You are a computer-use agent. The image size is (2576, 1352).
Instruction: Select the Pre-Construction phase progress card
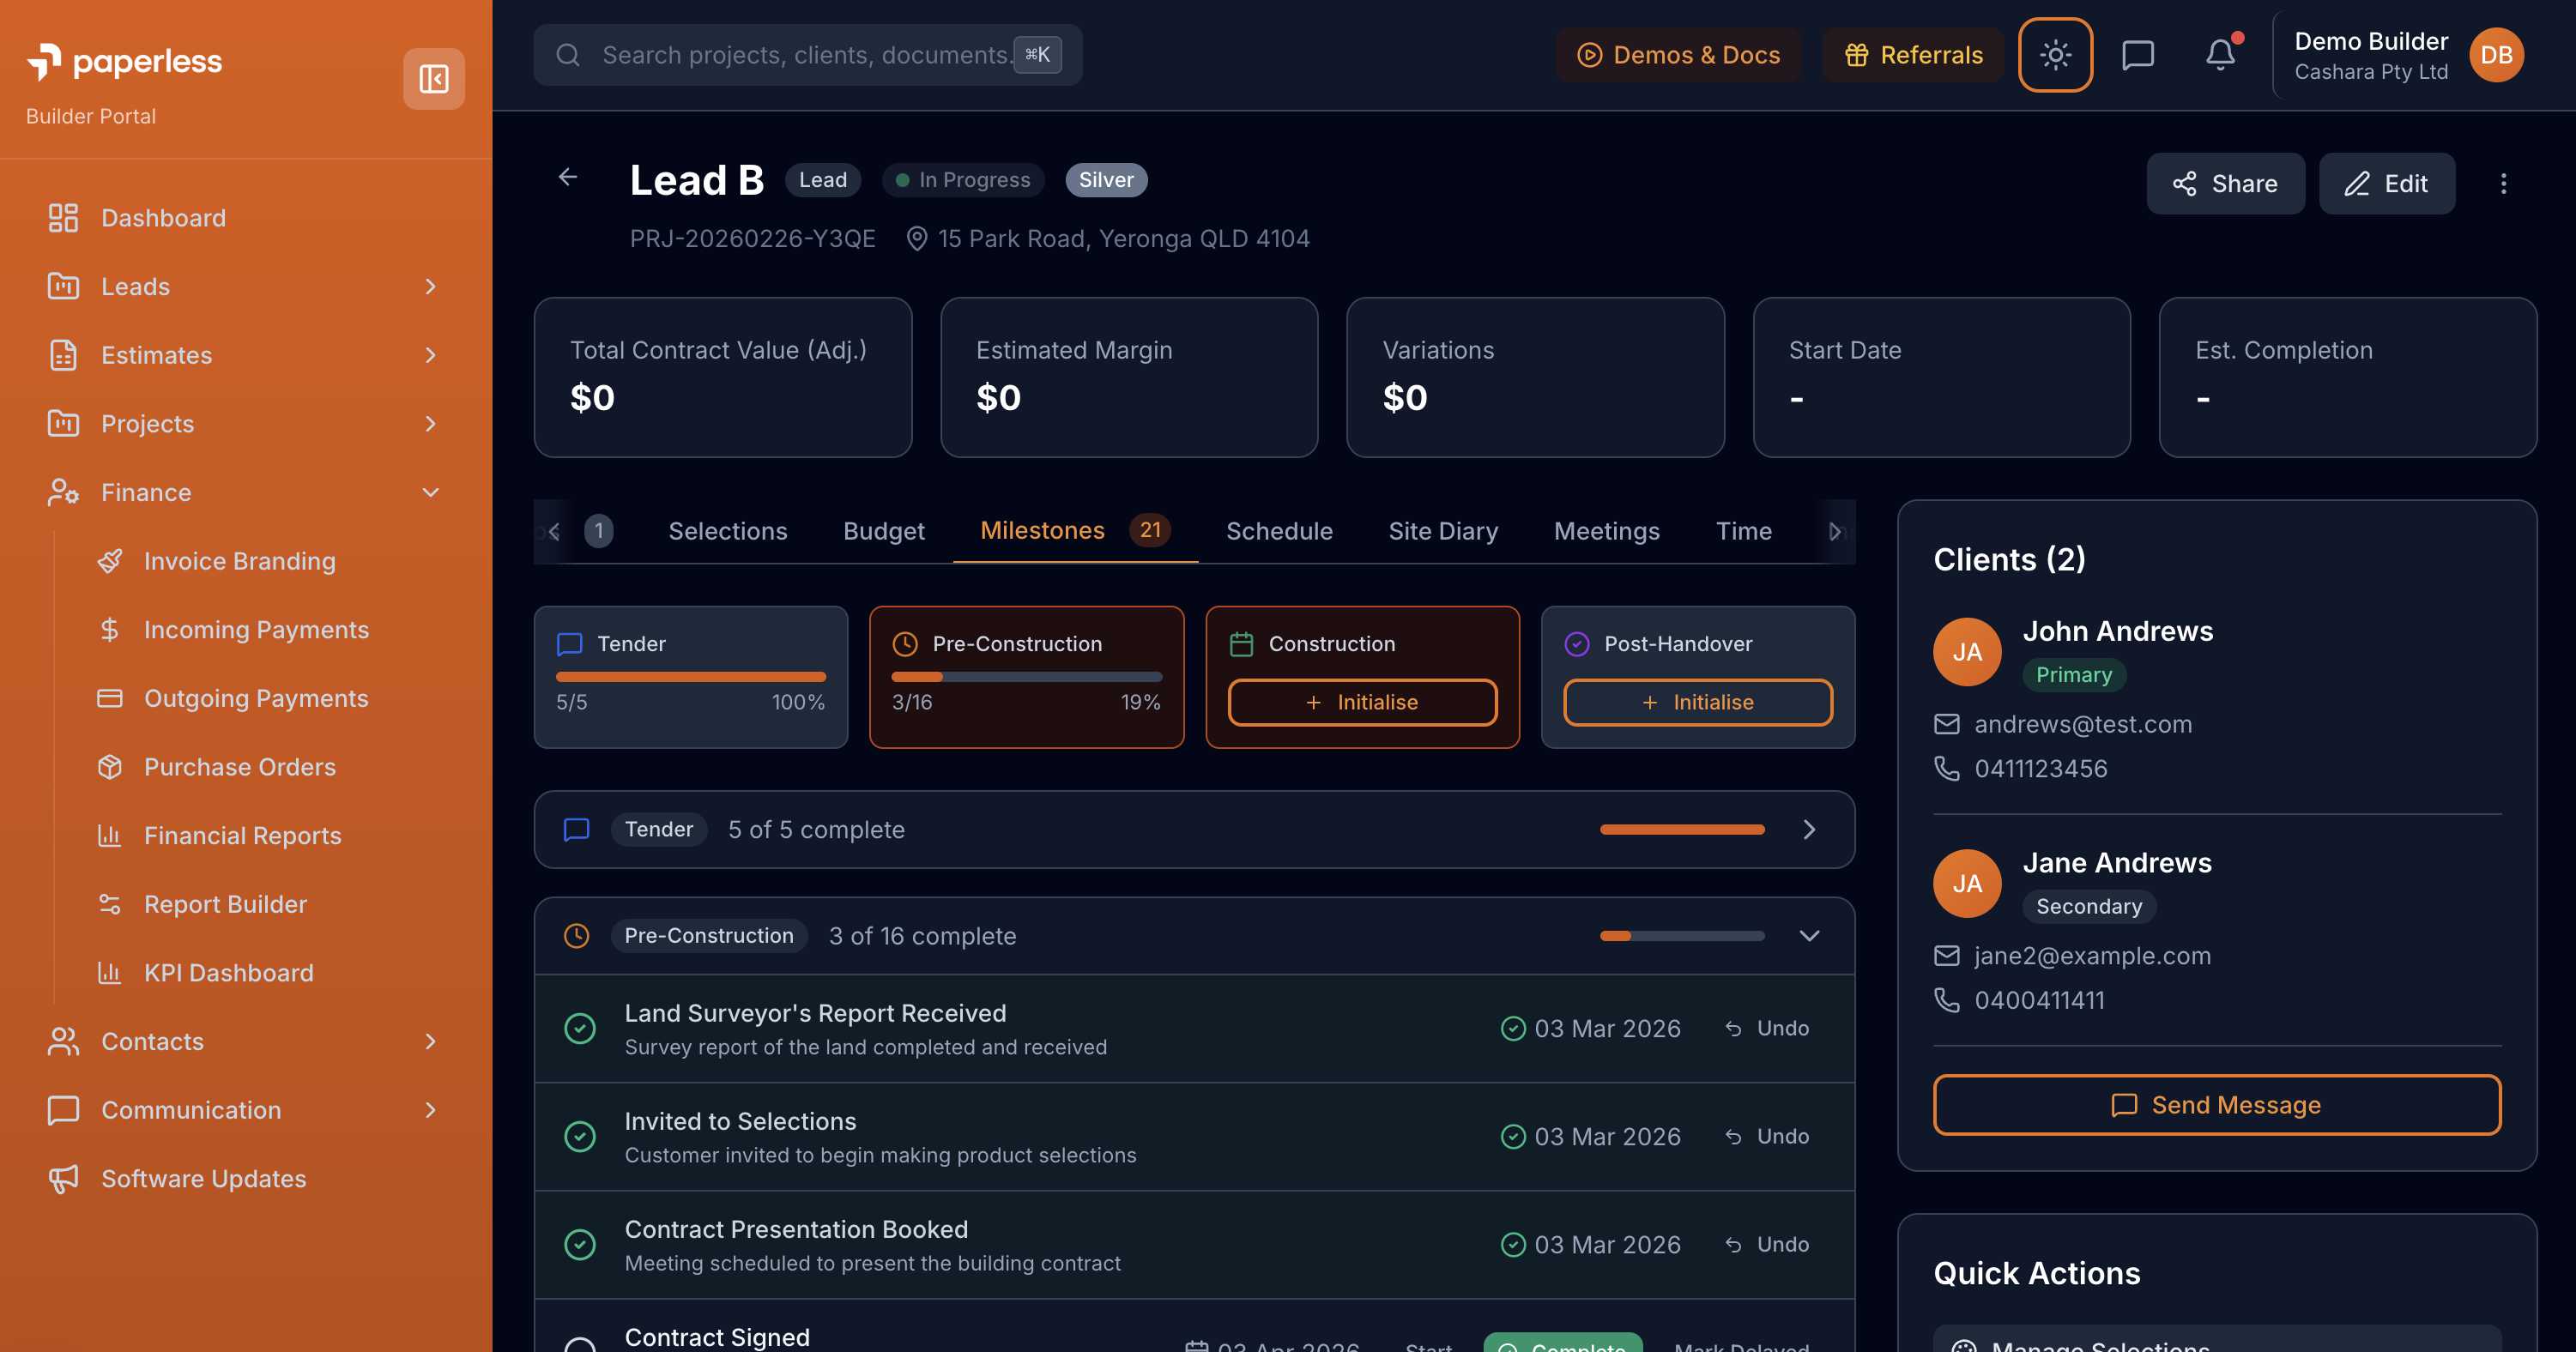(x=1026, y=677)
